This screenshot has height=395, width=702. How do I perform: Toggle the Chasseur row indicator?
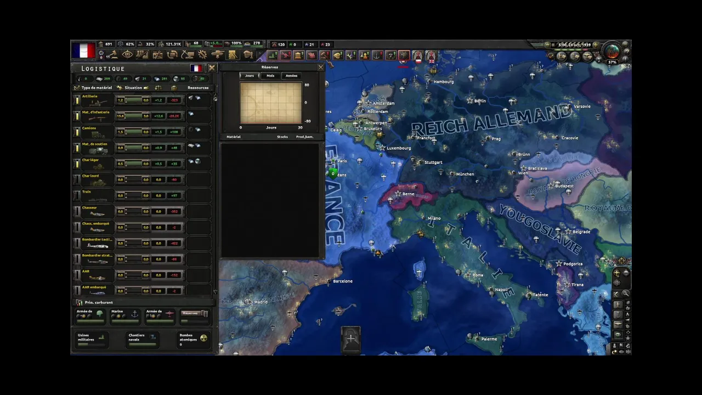pyautogui.click(x=77, y=212)
